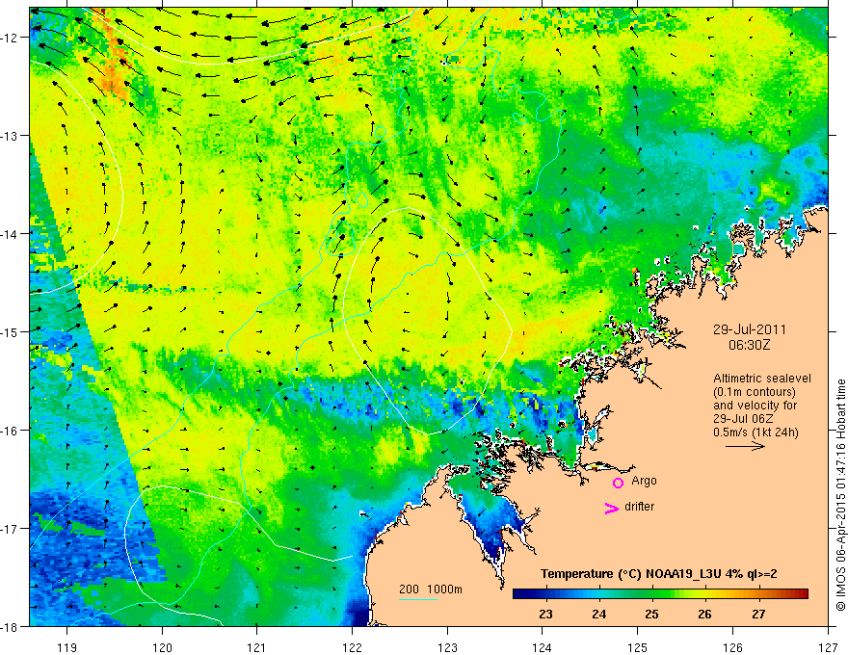The width and height of the screenshot is (848, 655).
Task: Click longitude axis label '121'
Action: pos(257,647)
